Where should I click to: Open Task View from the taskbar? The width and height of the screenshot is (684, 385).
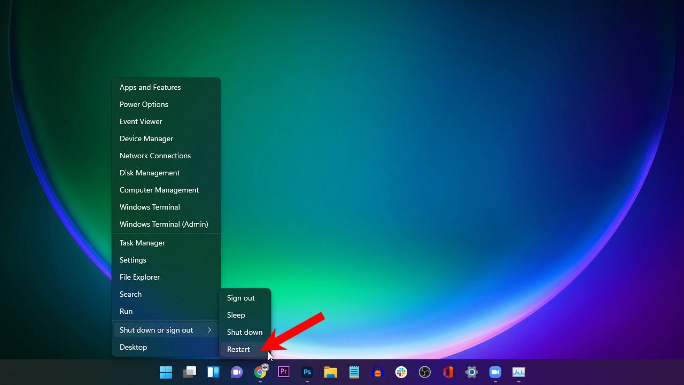pyautogui.click(x=189, y=372)
